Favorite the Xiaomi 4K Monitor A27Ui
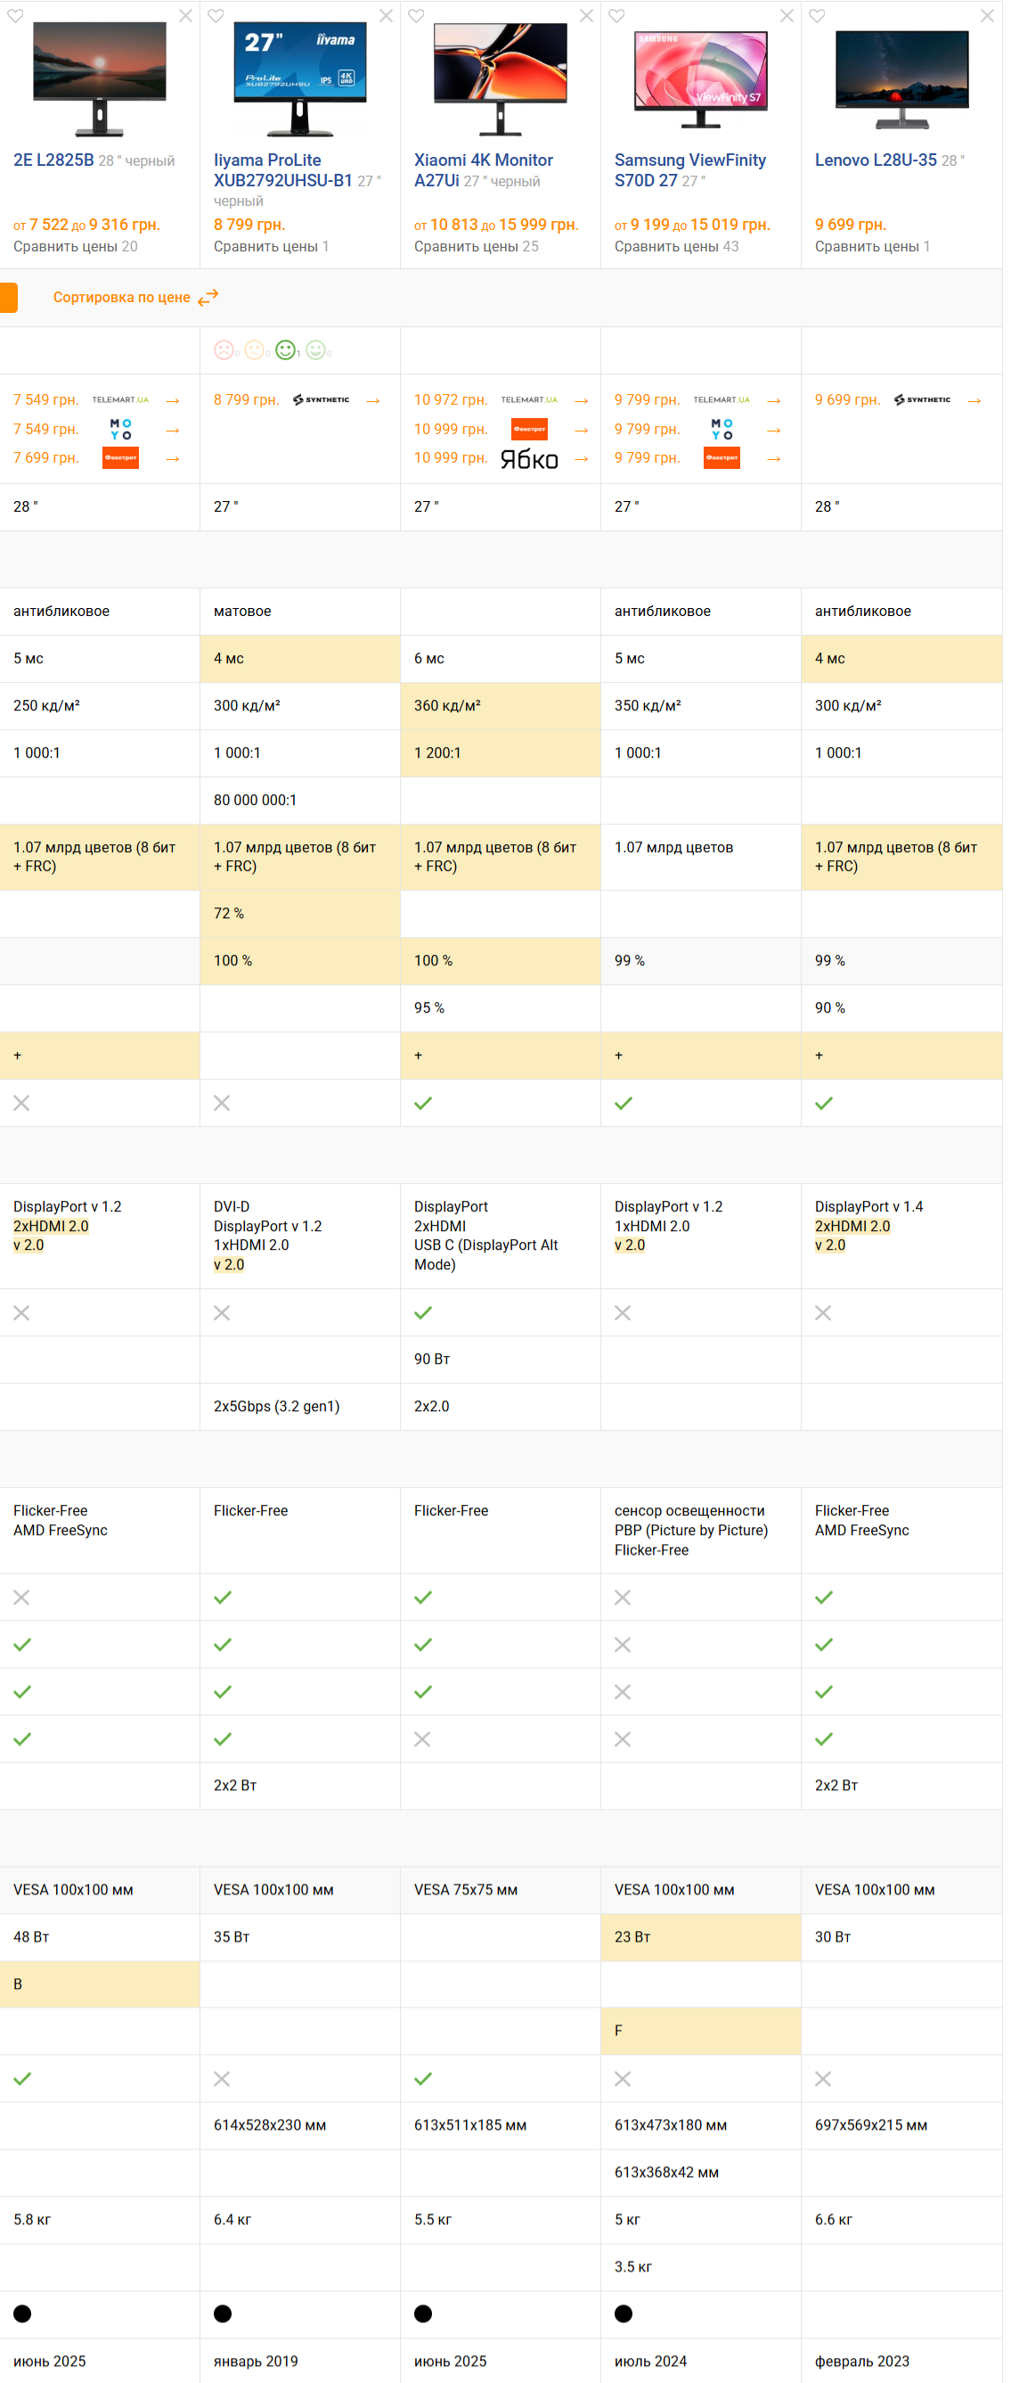This screenshot has height=2383, width=1011. pos(416,16)
